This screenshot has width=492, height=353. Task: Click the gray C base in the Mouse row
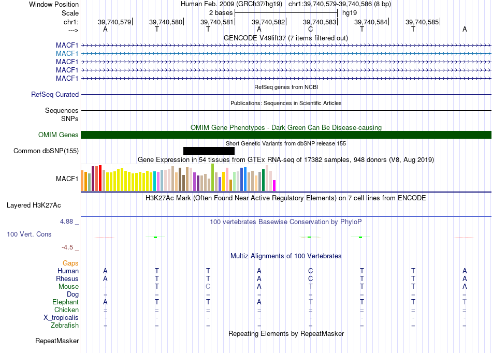[208, 287]
